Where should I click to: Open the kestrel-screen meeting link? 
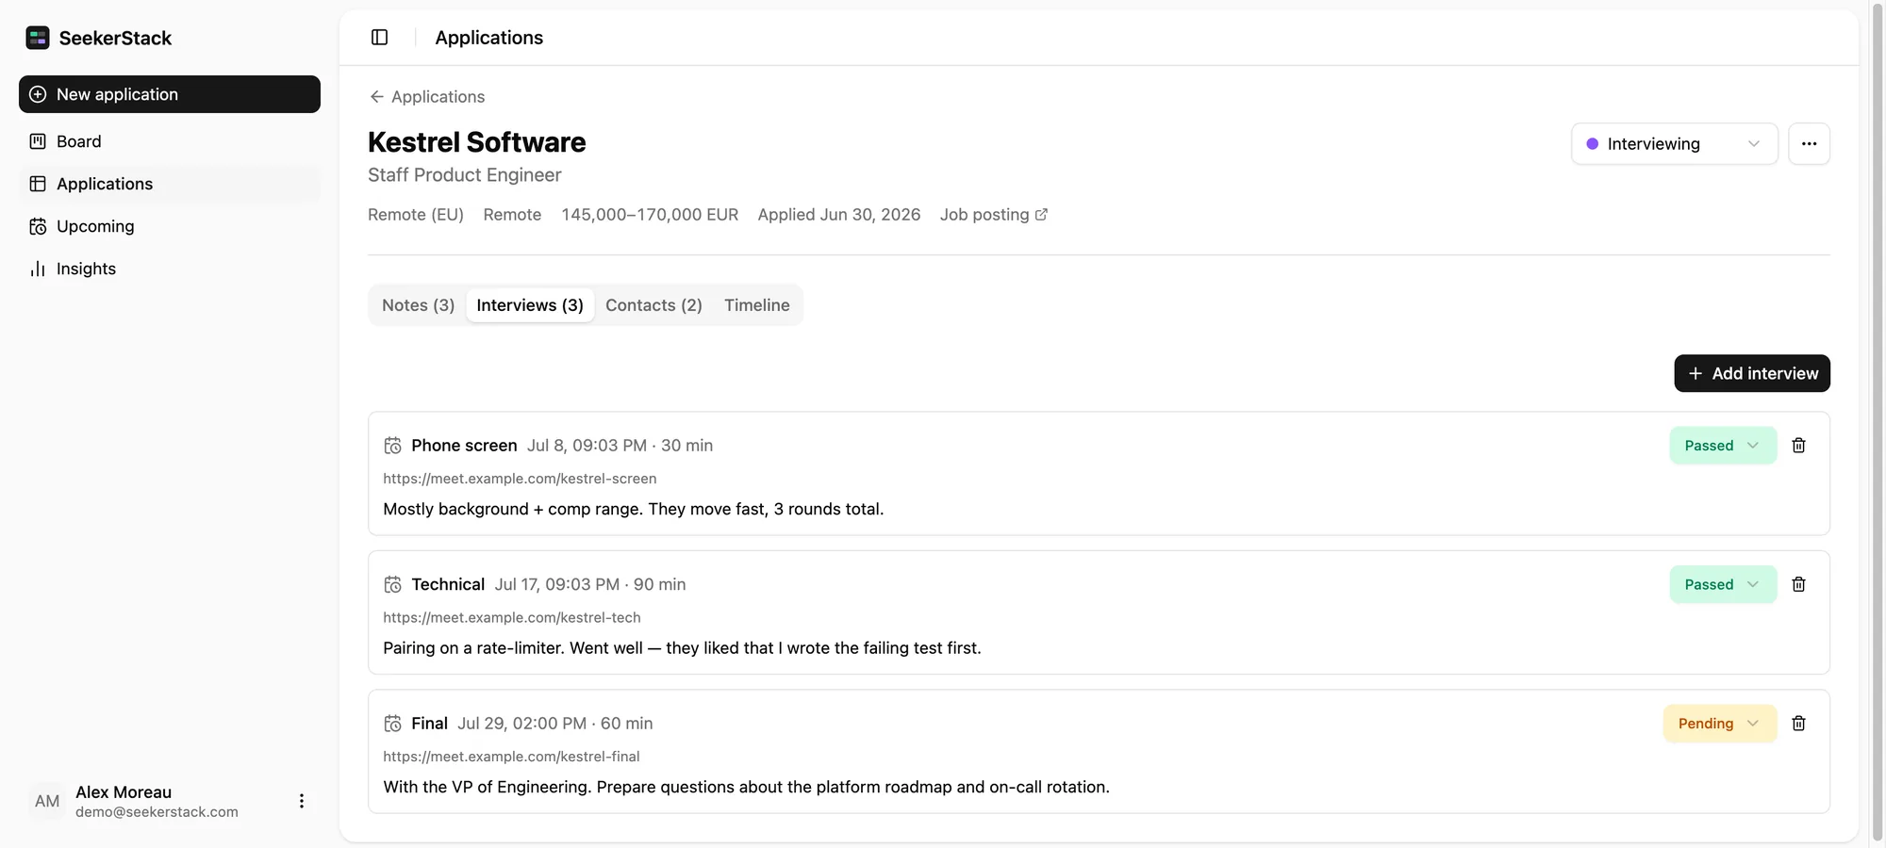tap(520, 479)
